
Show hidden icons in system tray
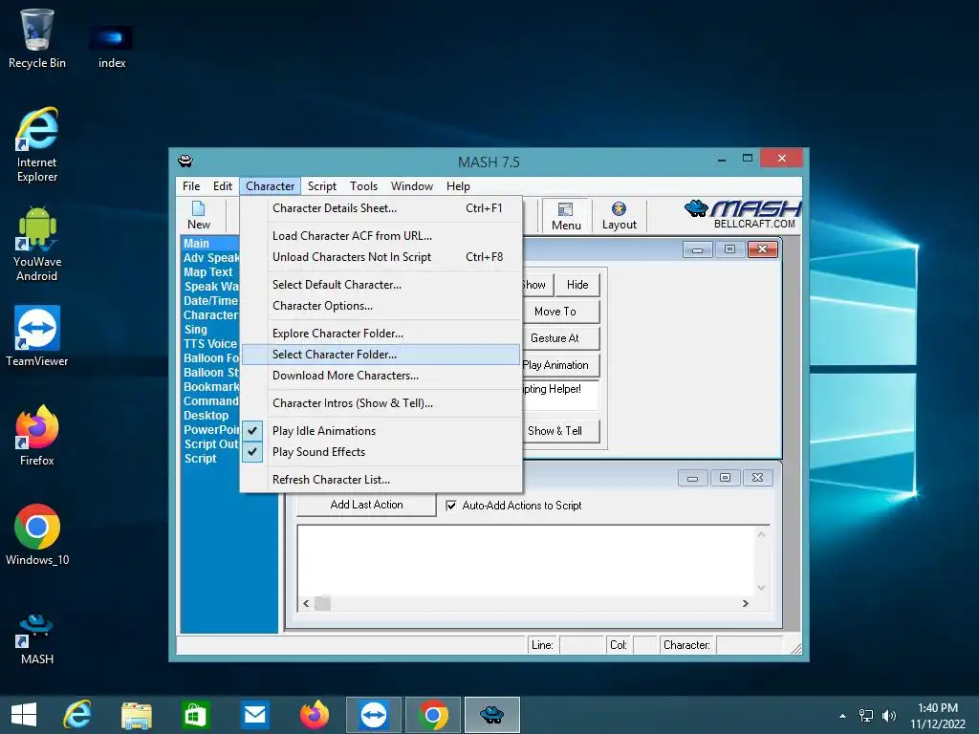pos(842,716)
